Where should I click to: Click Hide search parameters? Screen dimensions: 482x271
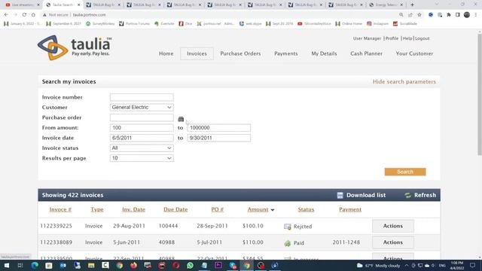[404, 82]
